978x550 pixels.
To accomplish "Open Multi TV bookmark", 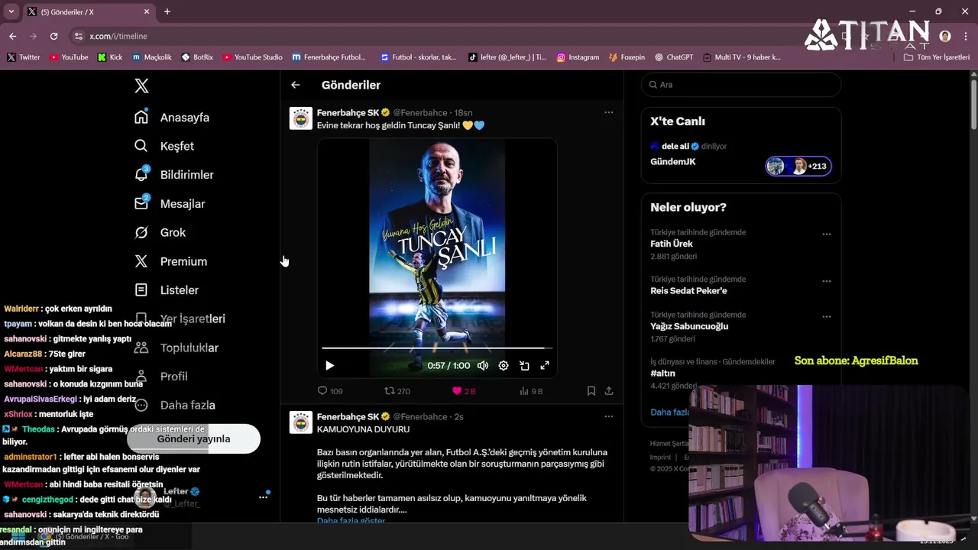I will (x=741, y=57).
